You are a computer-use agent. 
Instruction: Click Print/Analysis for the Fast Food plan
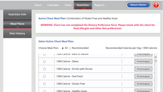[x=143, y=76]
